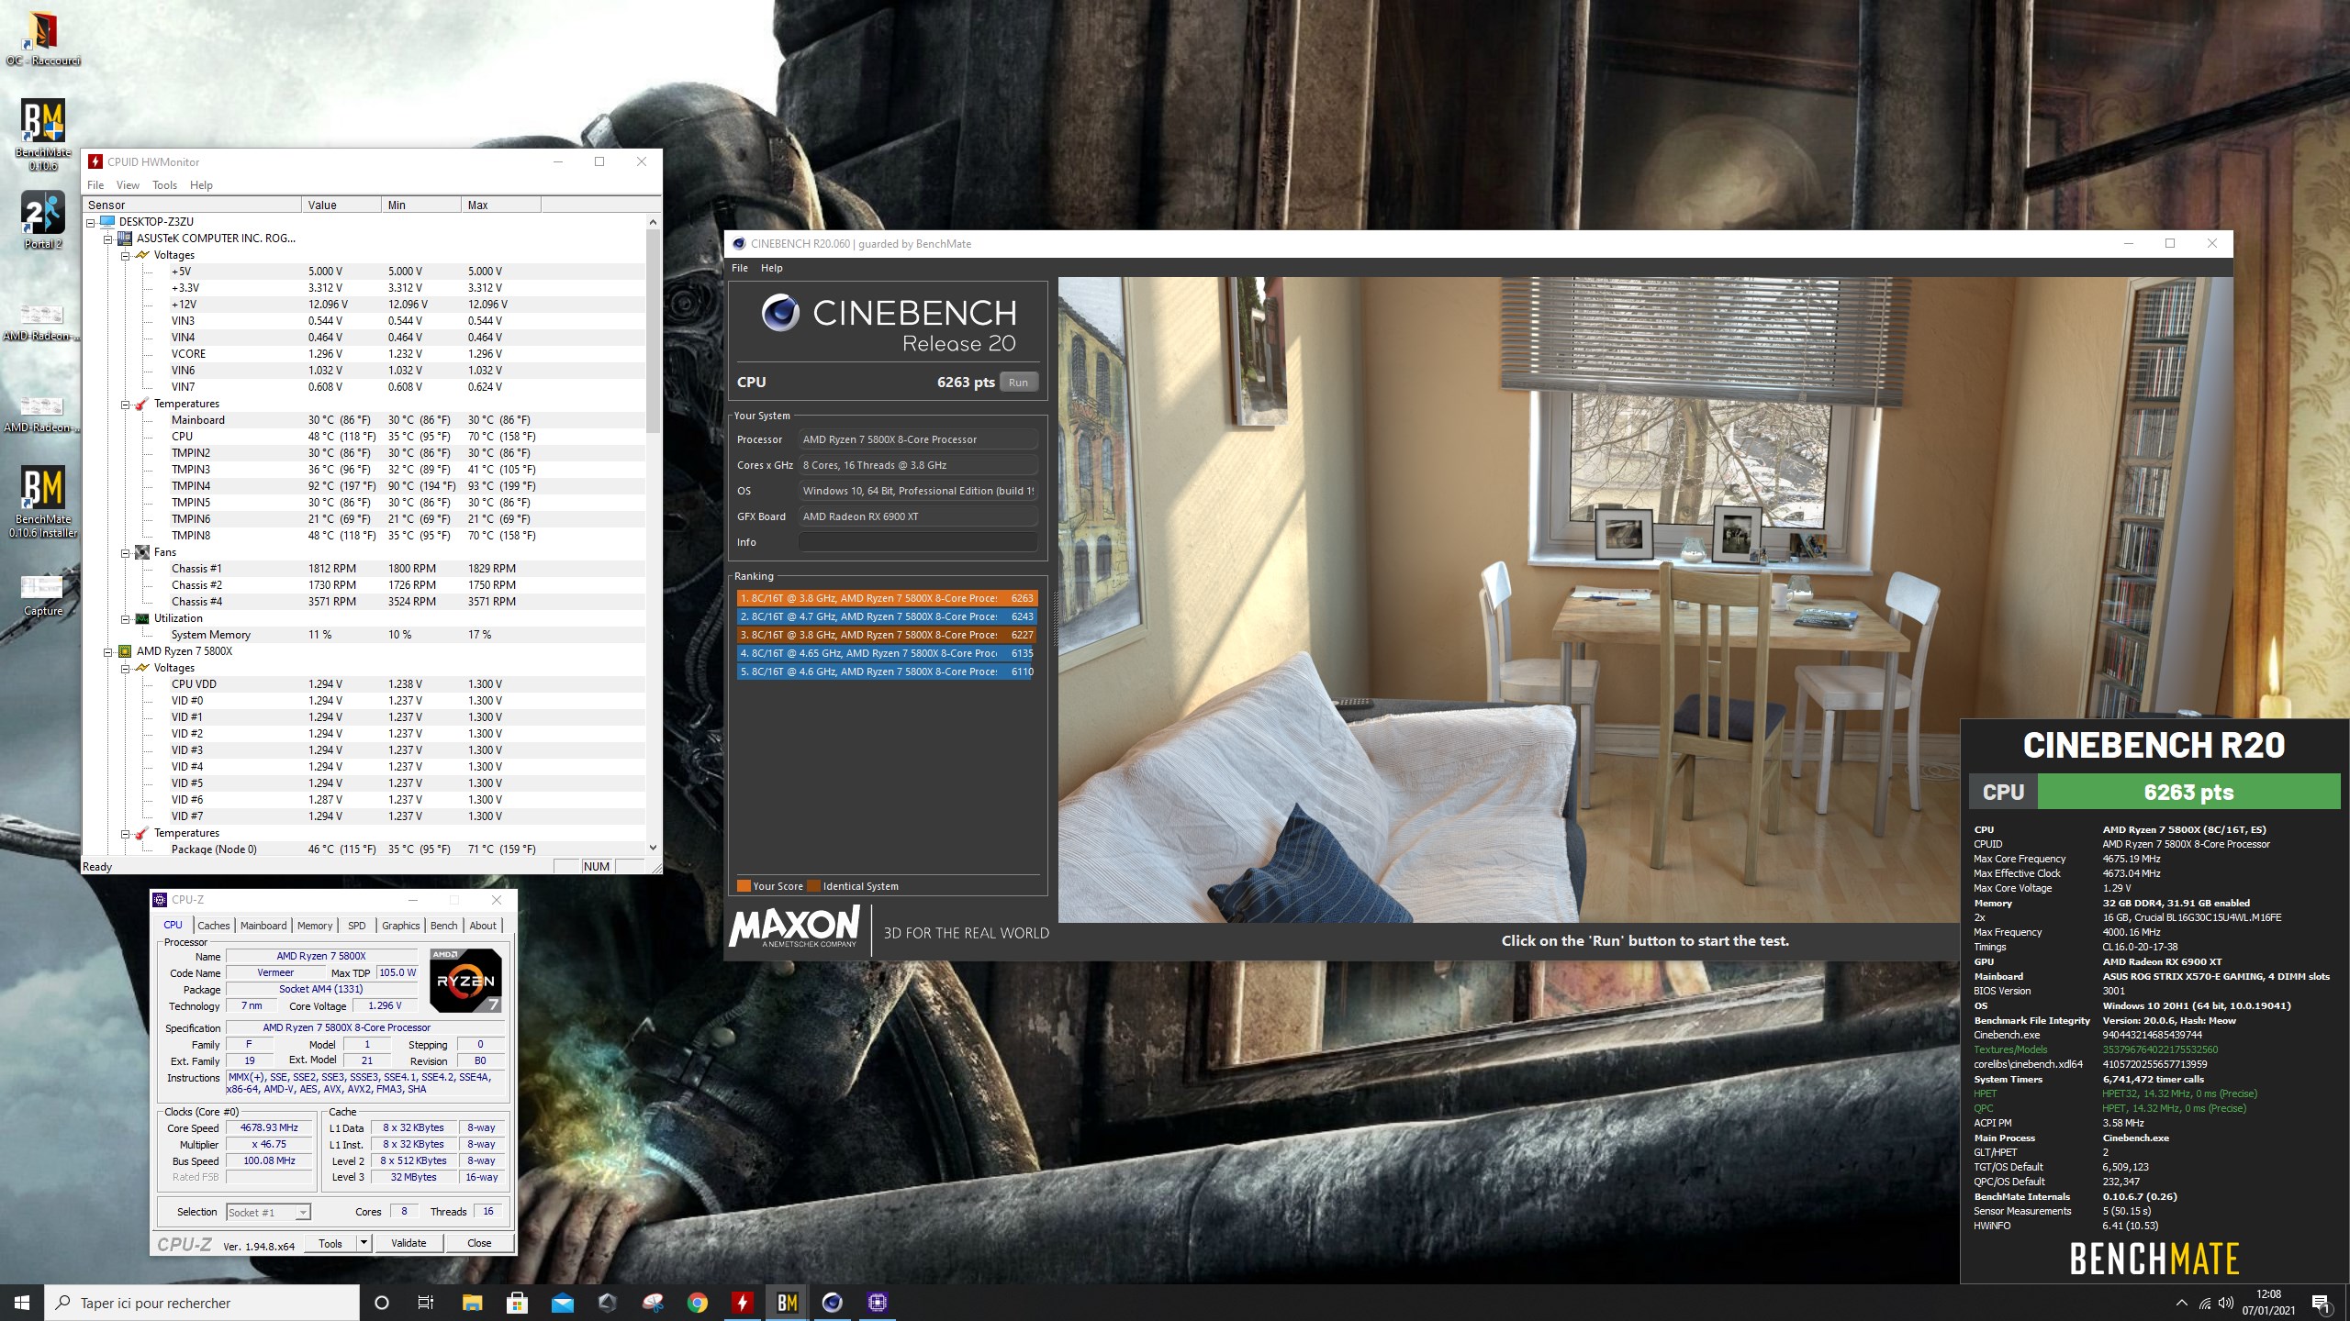2350x1321 pixels.
Task: Open Microsoft Store from the taskbar
Action: coord(517,1303)
